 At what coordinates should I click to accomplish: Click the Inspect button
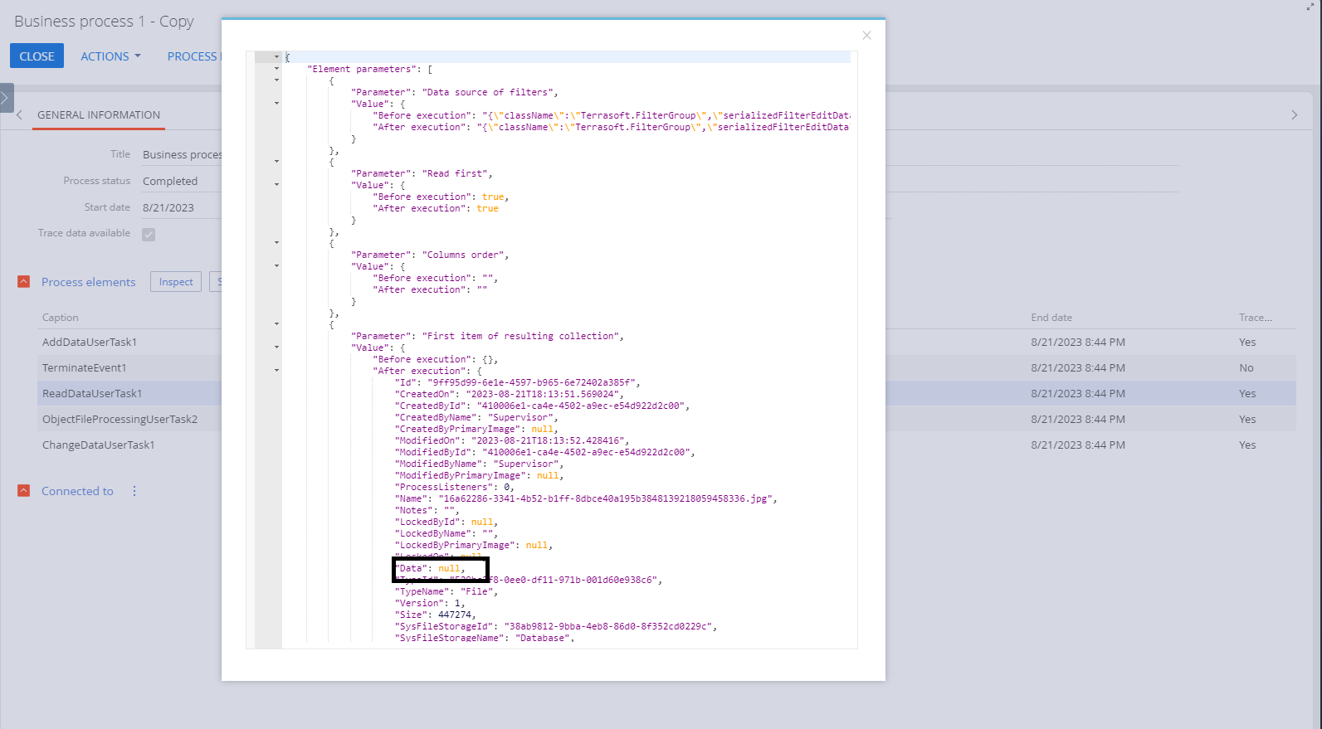coord(176,282)
